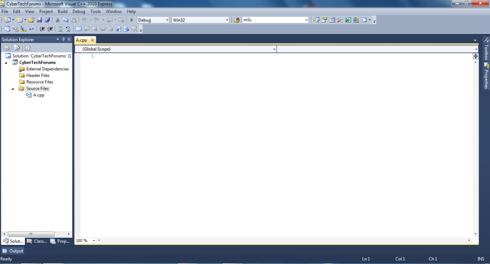Image resolution: width=490 pixels, height=264 pixels.
Task: Click the Open File folder icon
Action: click(x=31, y=20)
